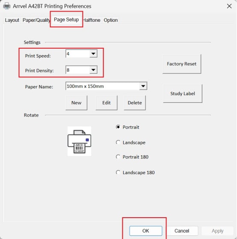
Task: Edit the selected paper size
Action: [x=107, y=103]
